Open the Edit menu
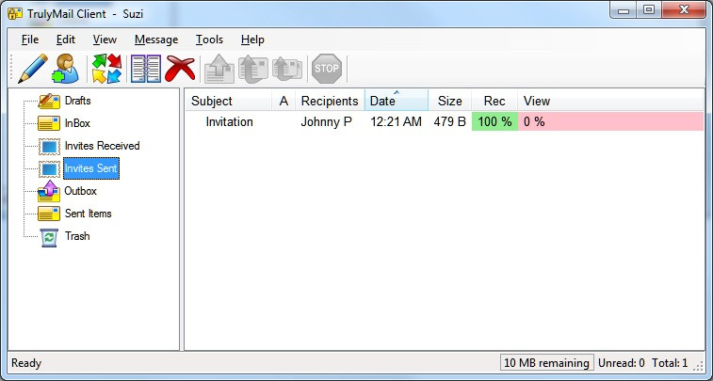Screen dimensions: 713x381 [66, 40]
